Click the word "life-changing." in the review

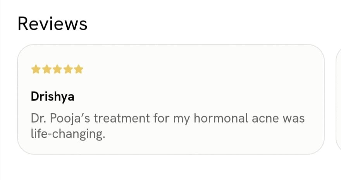pyautogui.click(x=68, y=136)
